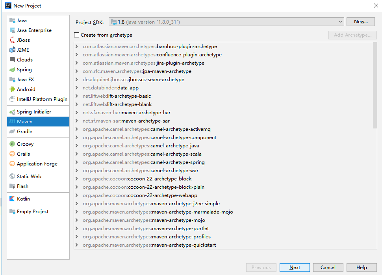
Task: Pick the JBoss red dots icon
Action: (x=12, y=40)
